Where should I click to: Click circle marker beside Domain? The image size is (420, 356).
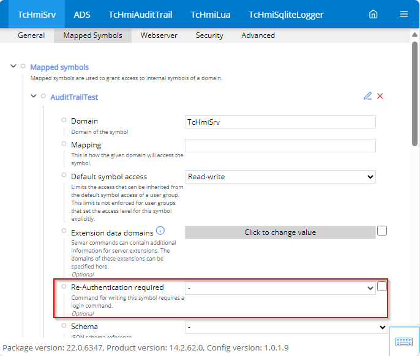64,120
